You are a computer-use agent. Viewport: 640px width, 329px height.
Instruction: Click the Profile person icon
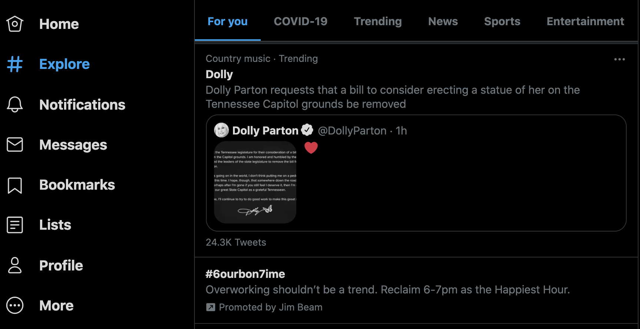click(x=15, y=265)
